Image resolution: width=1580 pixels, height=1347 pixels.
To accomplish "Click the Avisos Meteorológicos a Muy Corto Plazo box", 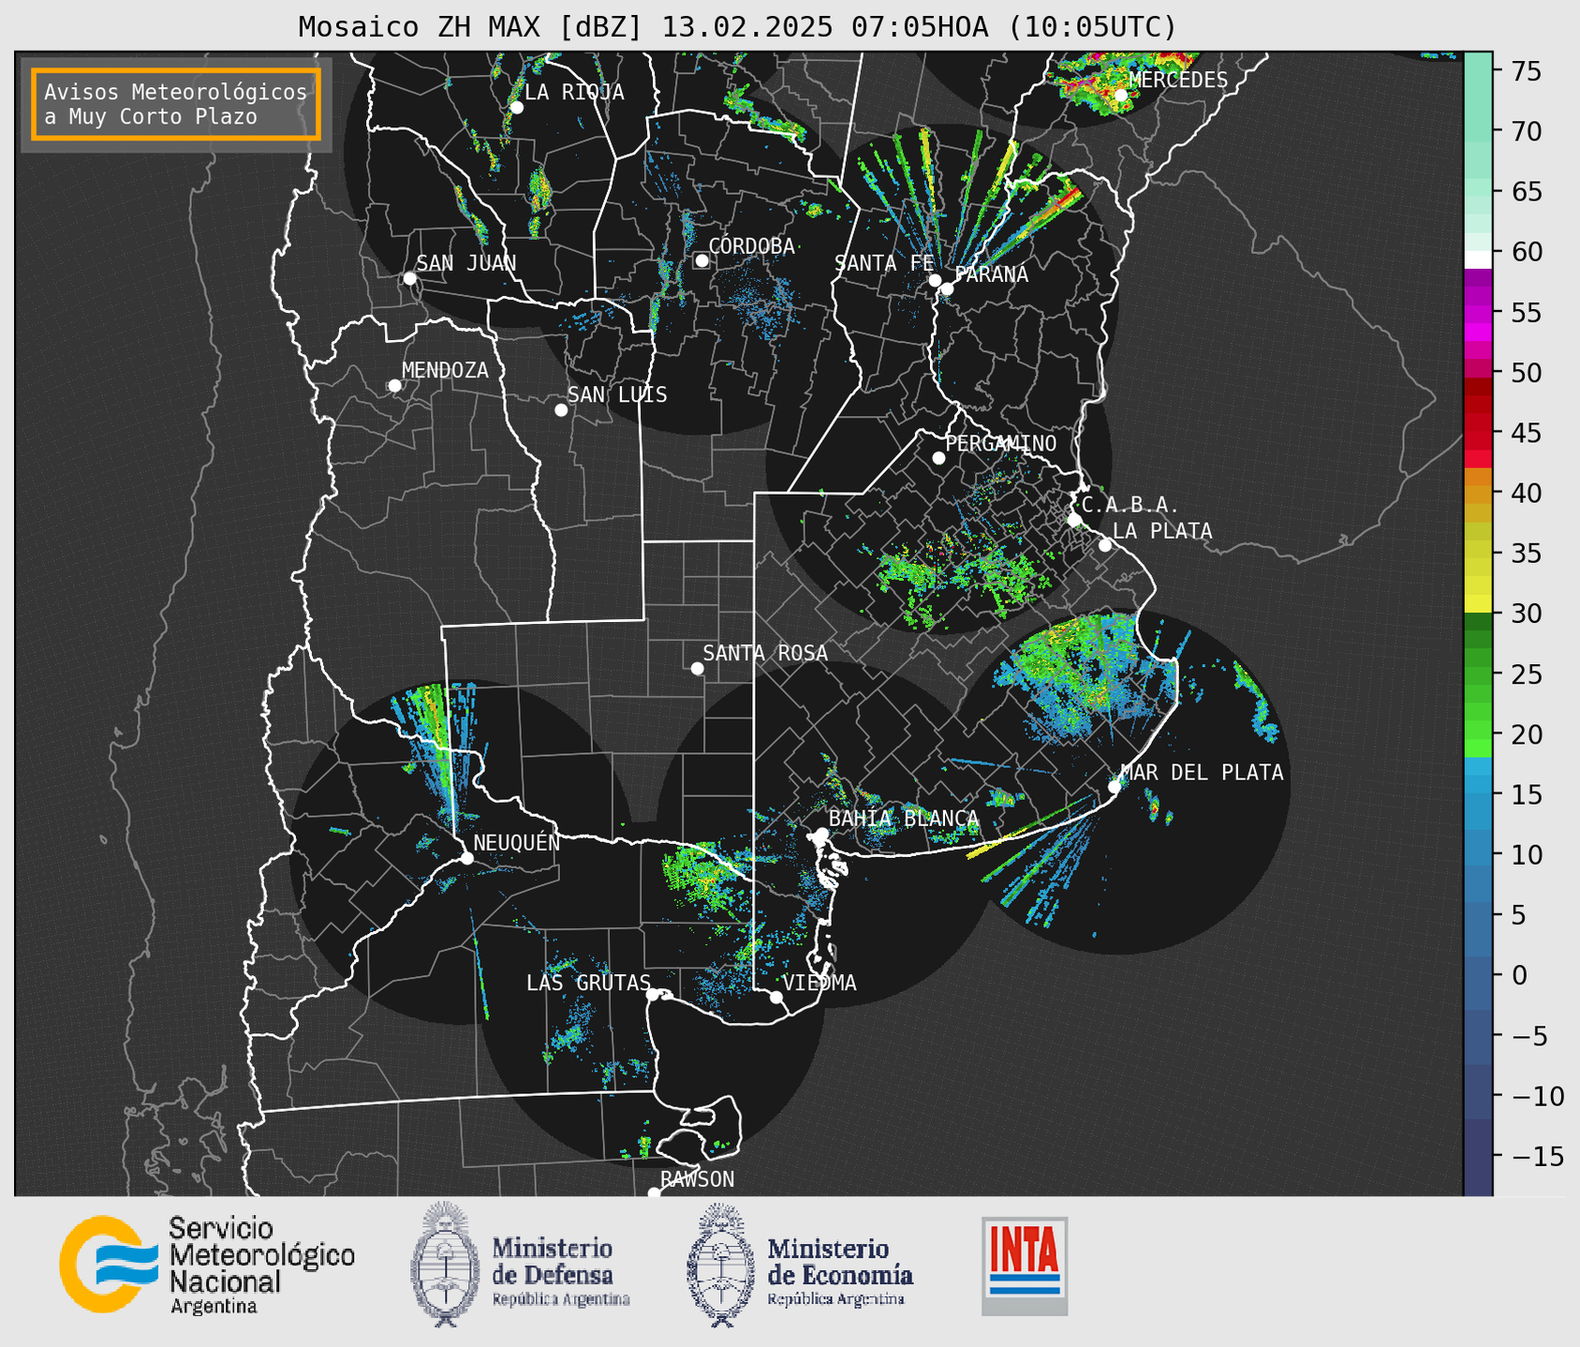I will pyautogui.click(x=176, y=104).
